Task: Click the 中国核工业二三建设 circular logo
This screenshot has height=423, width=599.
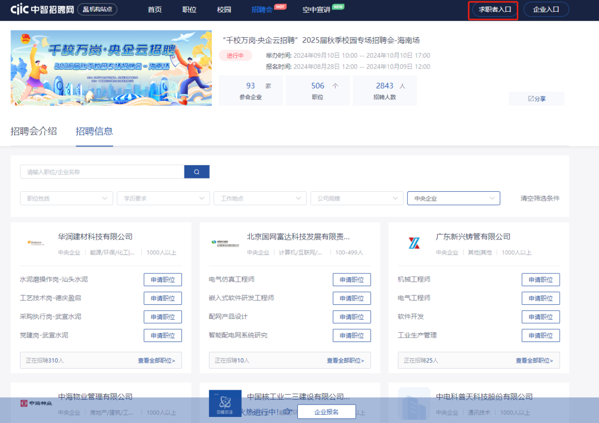Action: [225, 403]
